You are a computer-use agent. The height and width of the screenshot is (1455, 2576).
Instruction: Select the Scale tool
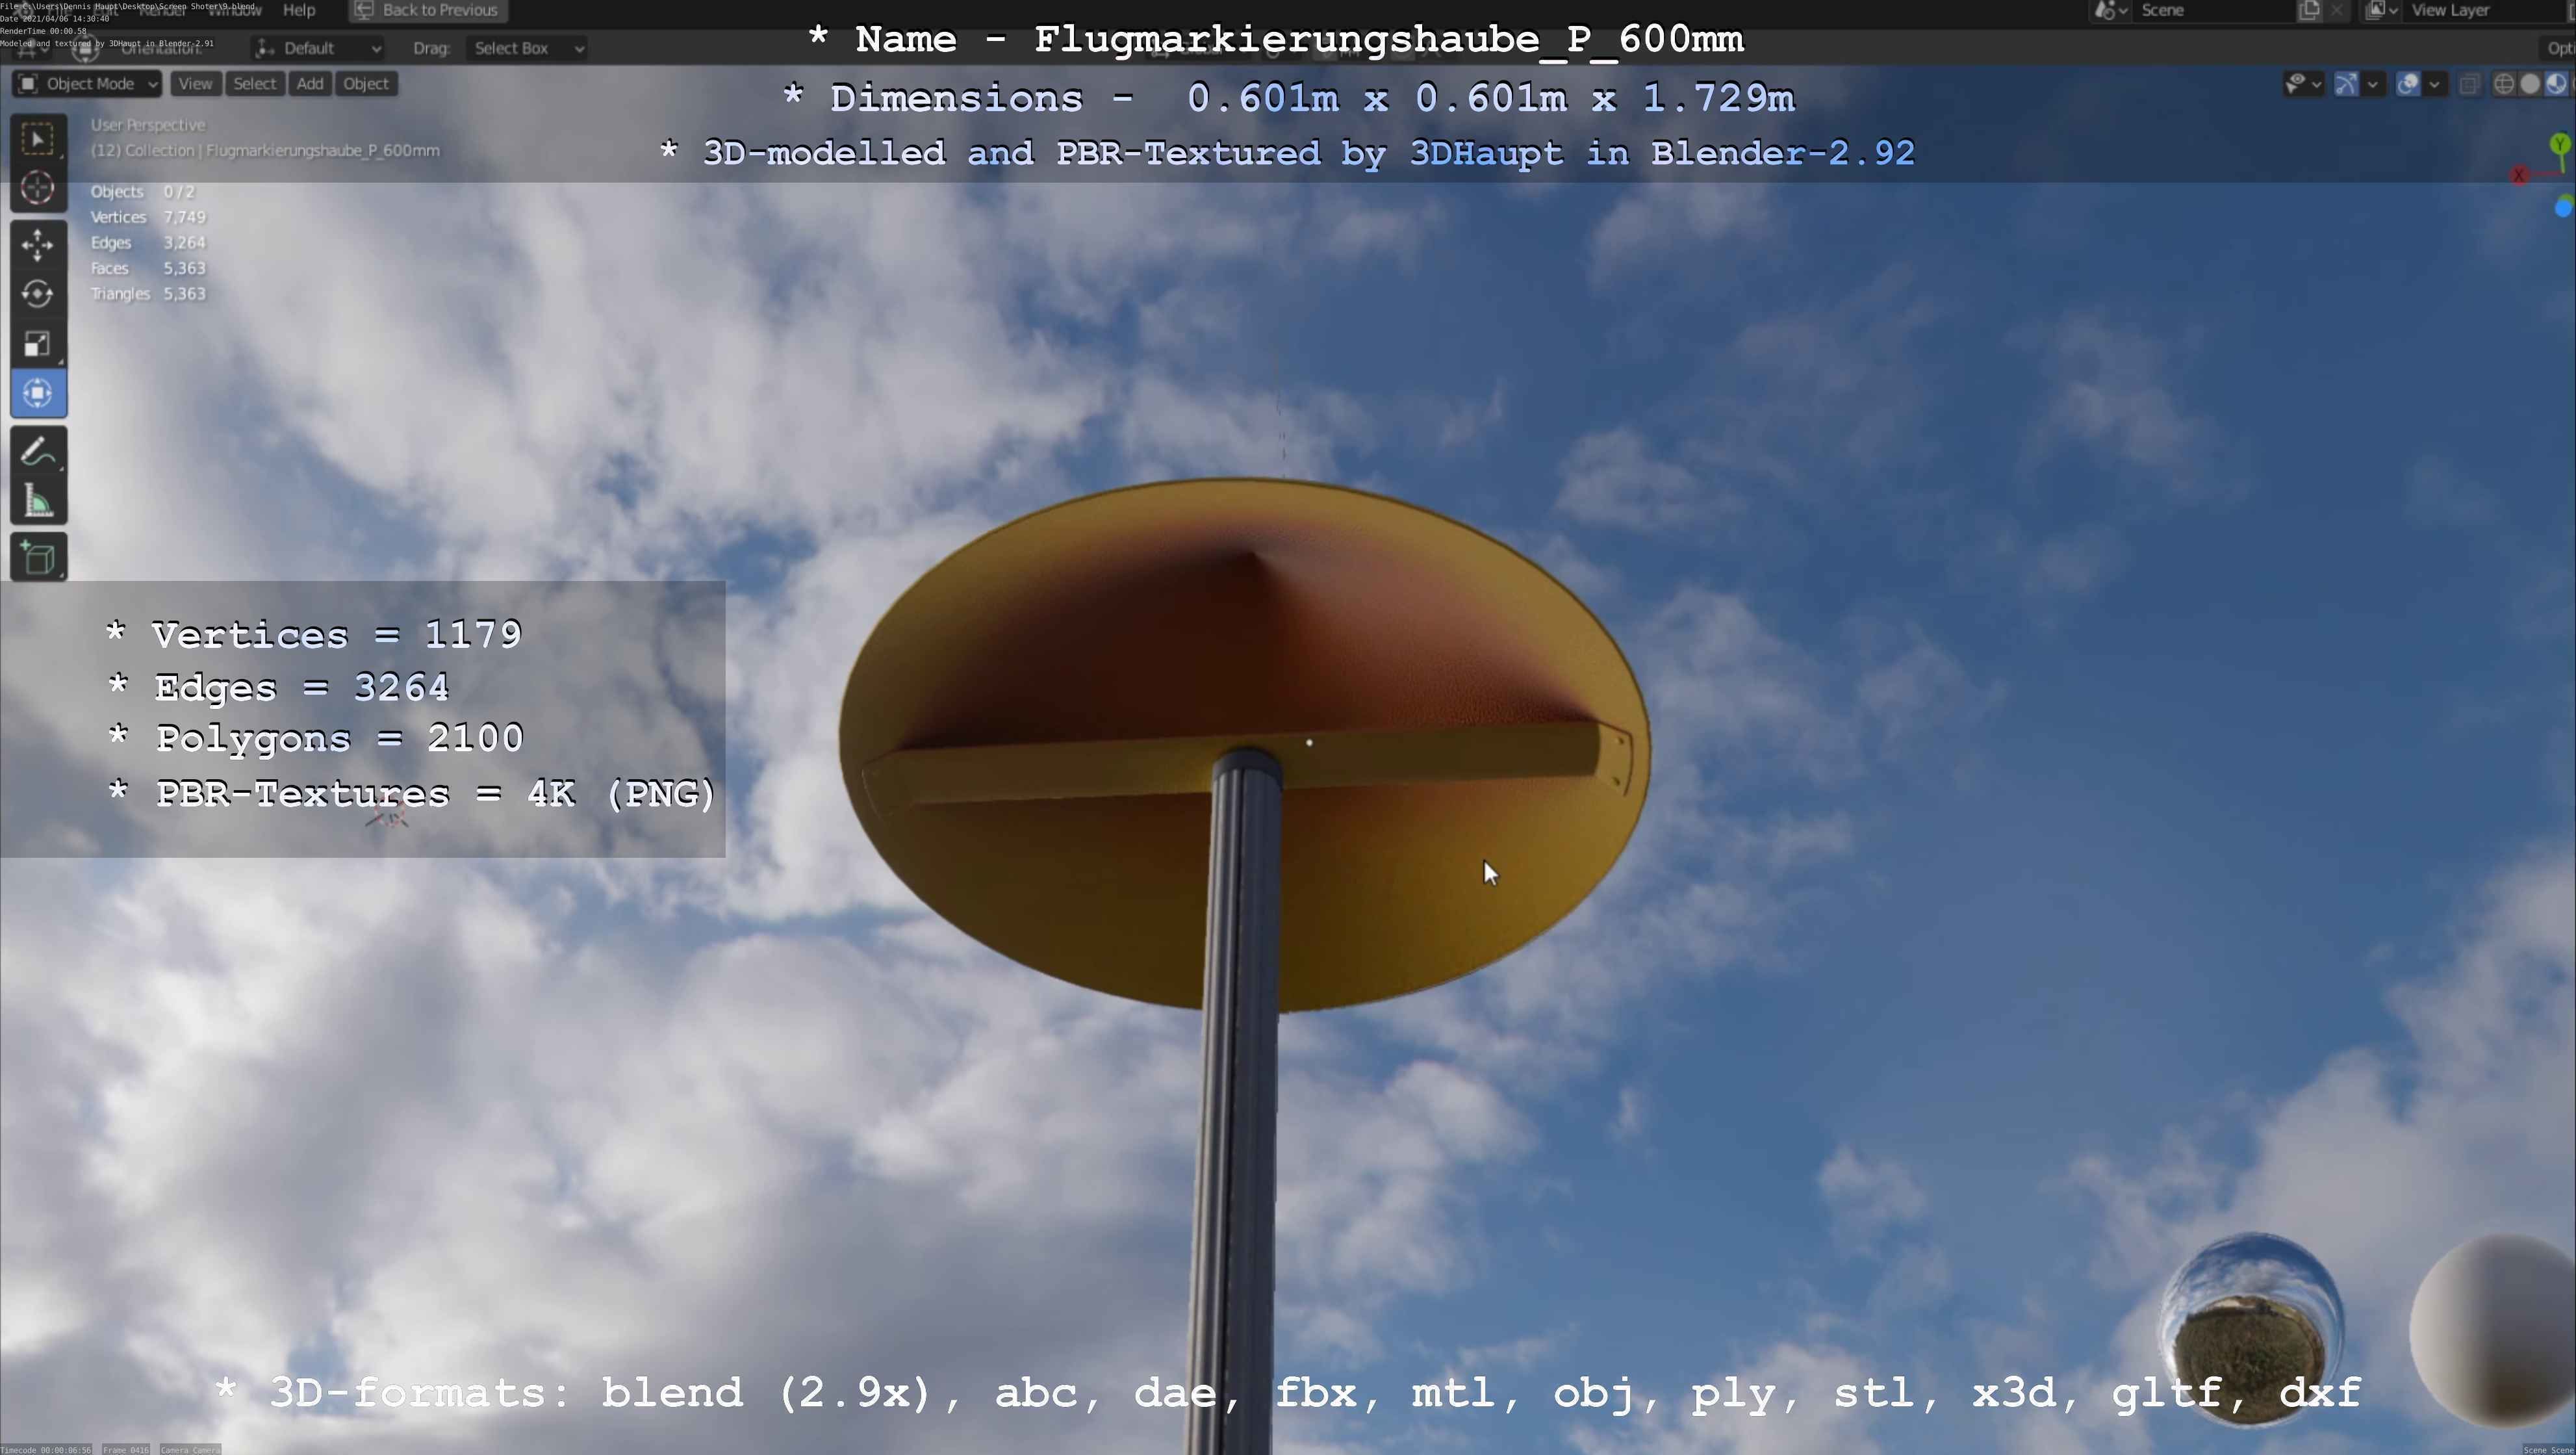coord(38,343)
